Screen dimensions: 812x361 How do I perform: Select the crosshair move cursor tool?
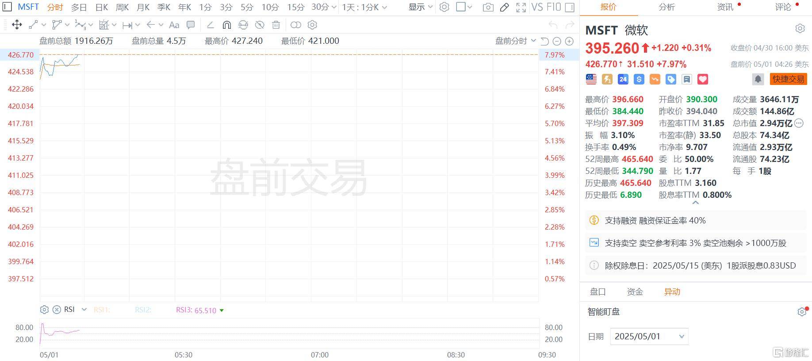[17, 25]
